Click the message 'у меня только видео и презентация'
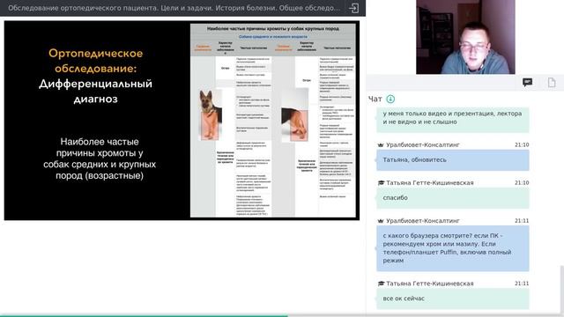Screen dimensions: 564x317 pyautogui.click(x=452, y=119)
